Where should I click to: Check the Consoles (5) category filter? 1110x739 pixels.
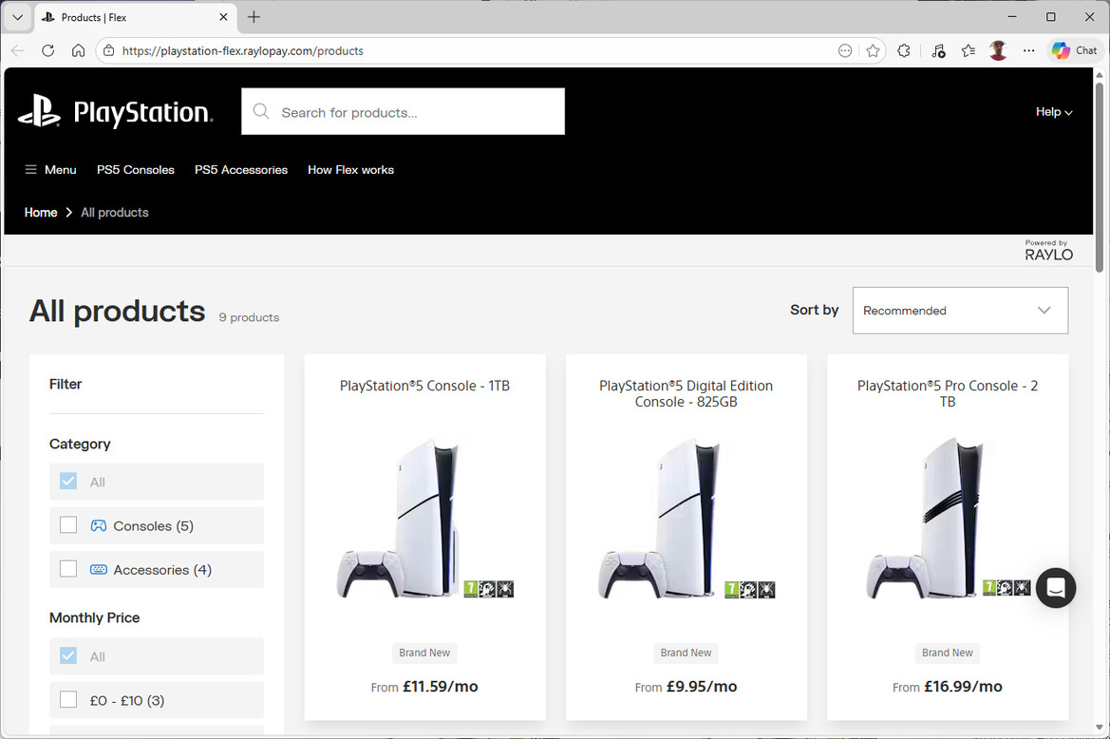68,525
